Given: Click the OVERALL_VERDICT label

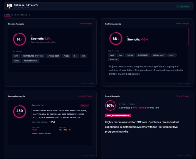Looking at the screenshot, I should pyautogui.click(x=128, y=104).
